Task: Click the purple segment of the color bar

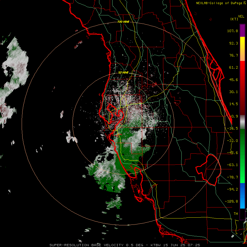Action: coord(242,31)
